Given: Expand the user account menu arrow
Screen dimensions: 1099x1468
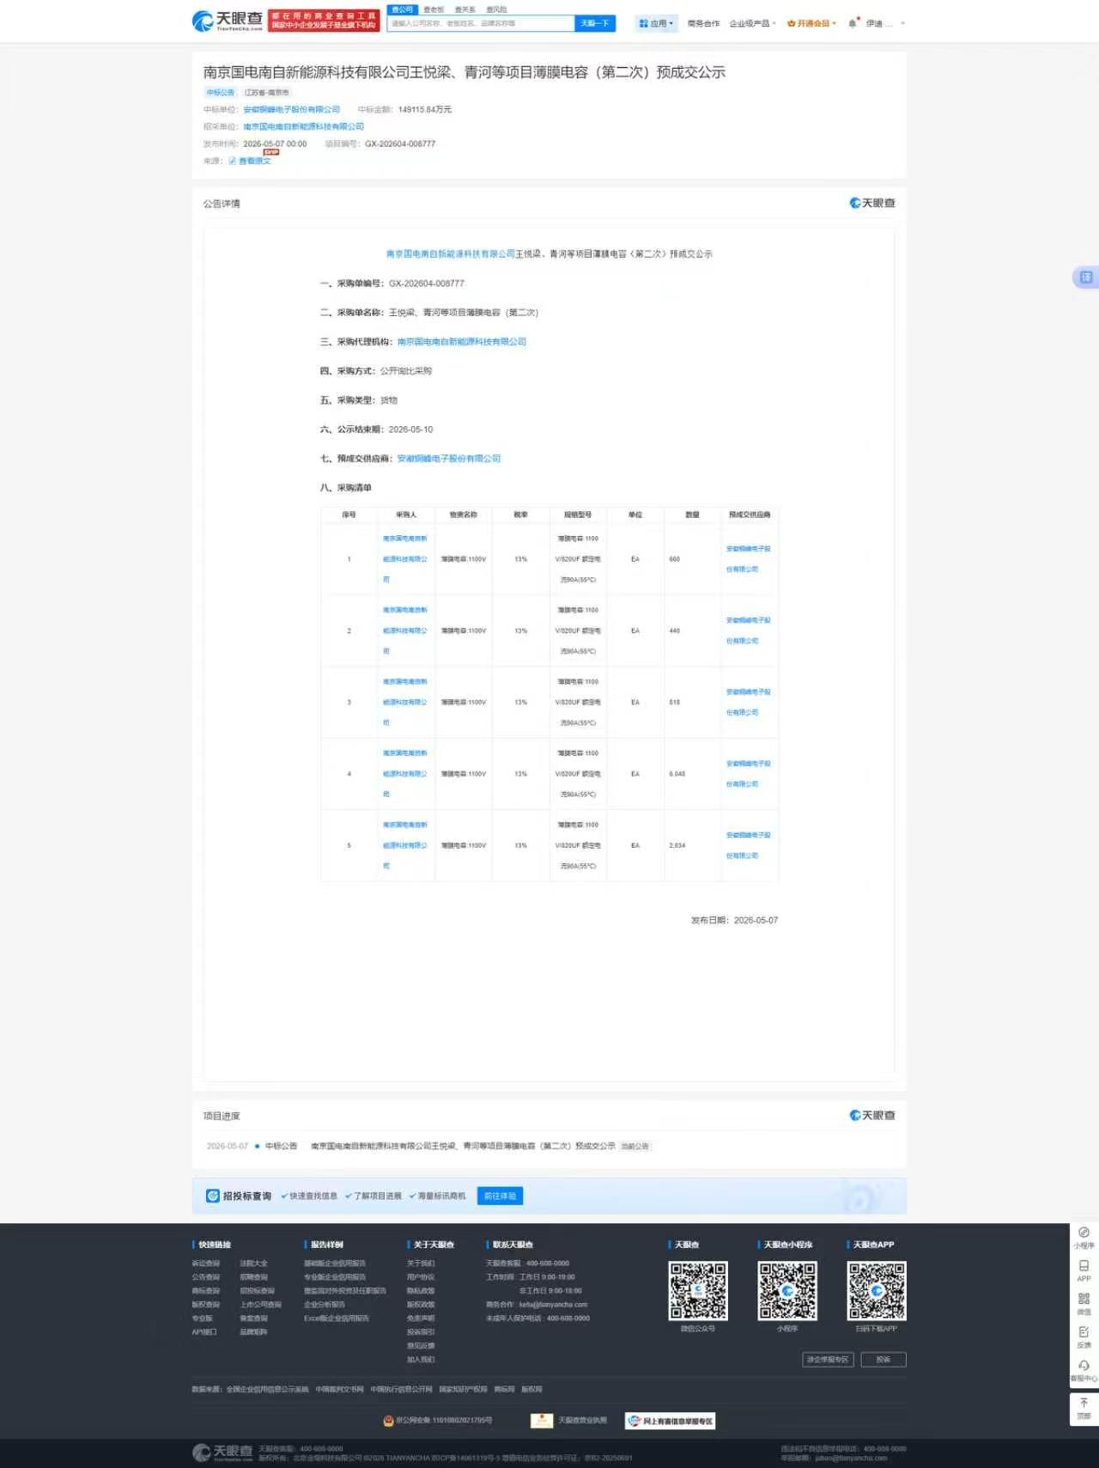Looking at the screenshot, I should [902, 23].
